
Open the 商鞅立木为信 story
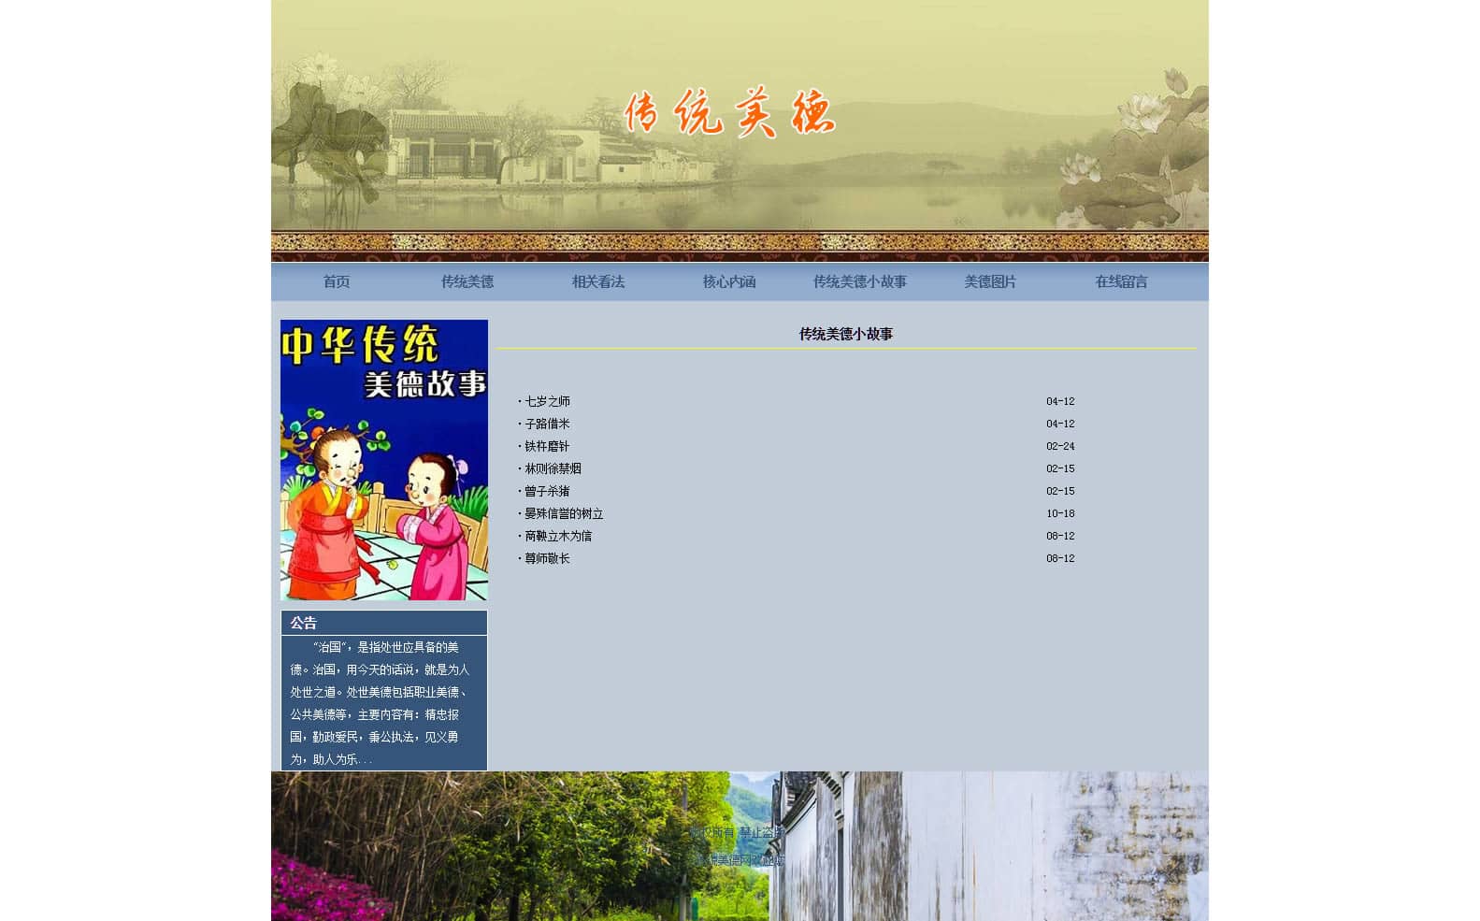558,536
